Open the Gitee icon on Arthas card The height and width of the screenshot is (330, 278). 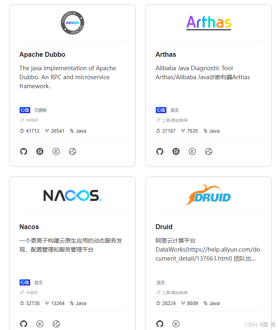pos(176,152)
